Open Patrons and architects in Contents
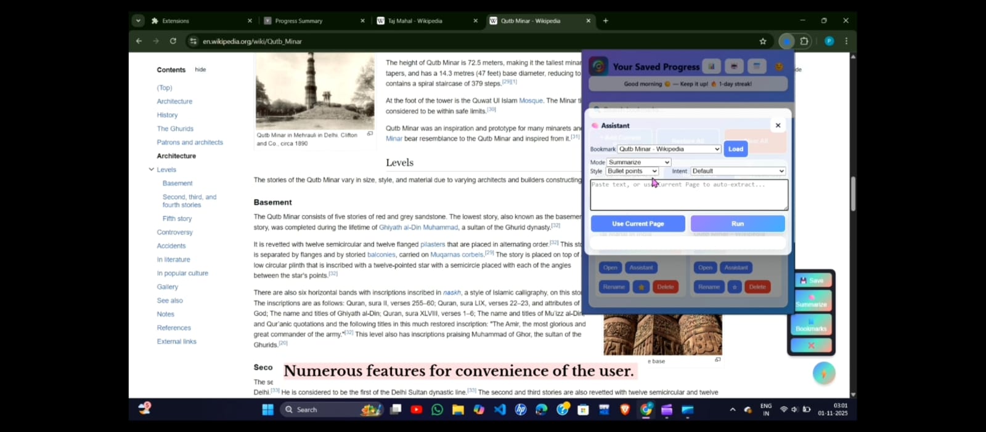986x432 pixels. [x=190, y=142]
